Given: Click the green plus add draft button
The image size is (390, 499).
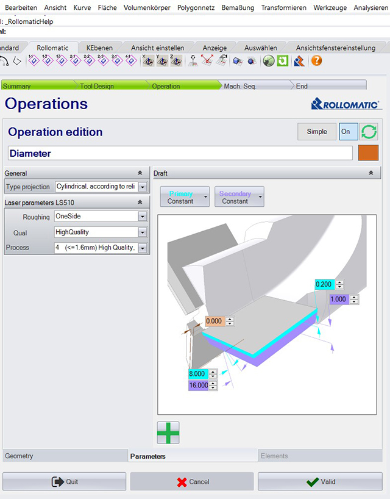Looking at the screenshot, I should (x=168, y=433).
